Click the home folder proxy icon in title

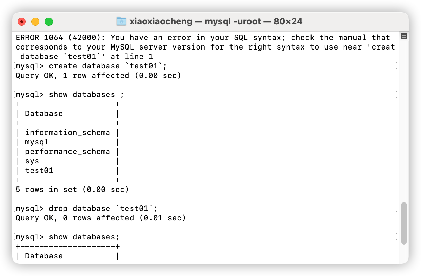(x=121, y=22)
